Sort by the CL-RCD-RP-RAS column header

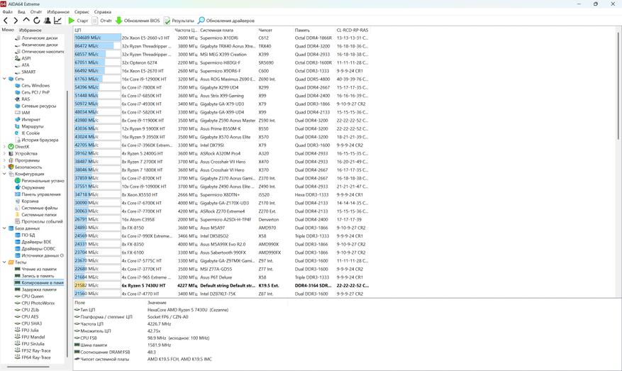[352, 31]
